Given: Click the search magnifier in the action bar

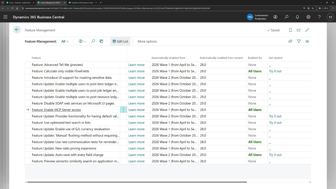Looking at the screenshot, I should click(93, 41).
